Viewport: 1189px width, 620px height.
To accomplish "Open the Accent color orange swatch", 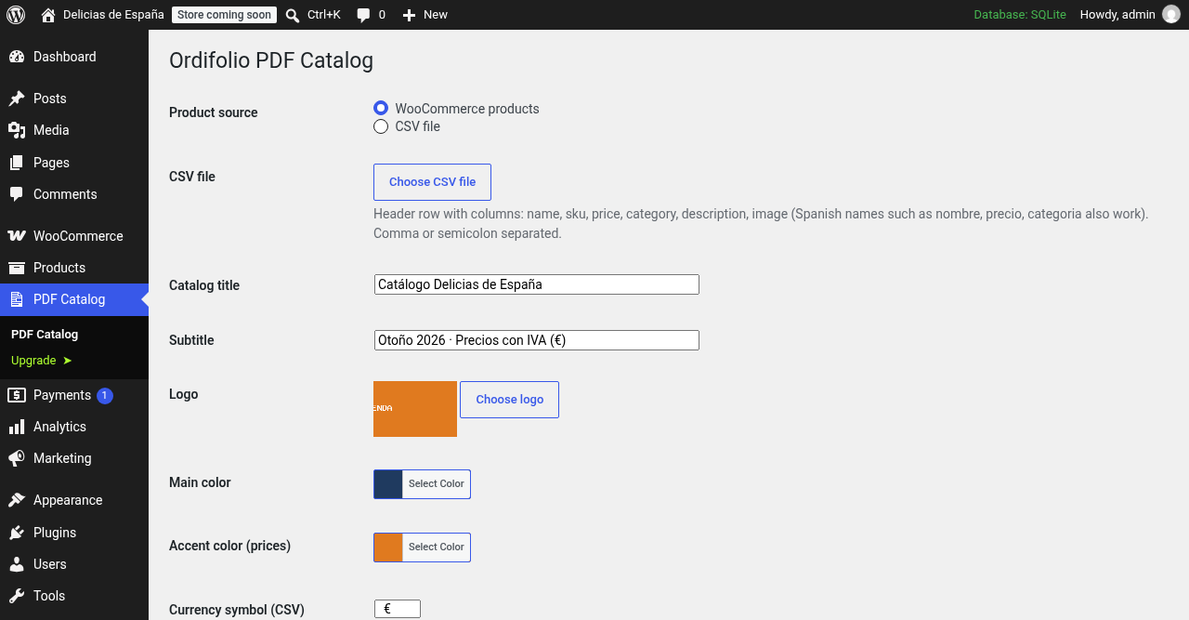I will pyautogui.click(x=388, y=547).
